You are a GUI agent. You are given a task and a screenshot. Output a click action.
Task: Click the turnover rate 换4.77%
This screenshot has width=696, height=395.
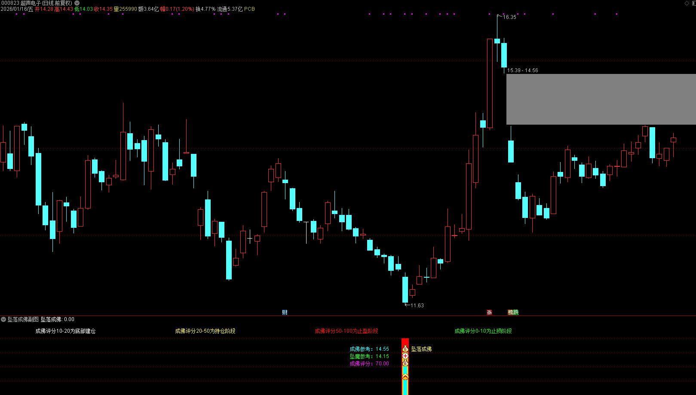pos(205,9)
